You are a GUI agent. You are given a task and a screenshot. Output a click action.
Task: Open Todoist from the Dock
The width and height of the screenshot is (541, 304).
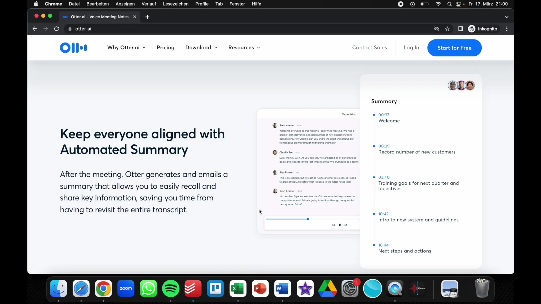click(193, 289)
